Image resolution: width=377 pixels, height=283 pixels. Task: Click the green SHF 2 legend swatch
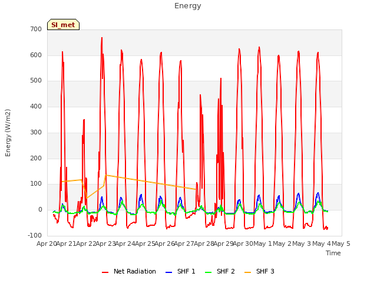pyautogui.click(x=208, y=272)
